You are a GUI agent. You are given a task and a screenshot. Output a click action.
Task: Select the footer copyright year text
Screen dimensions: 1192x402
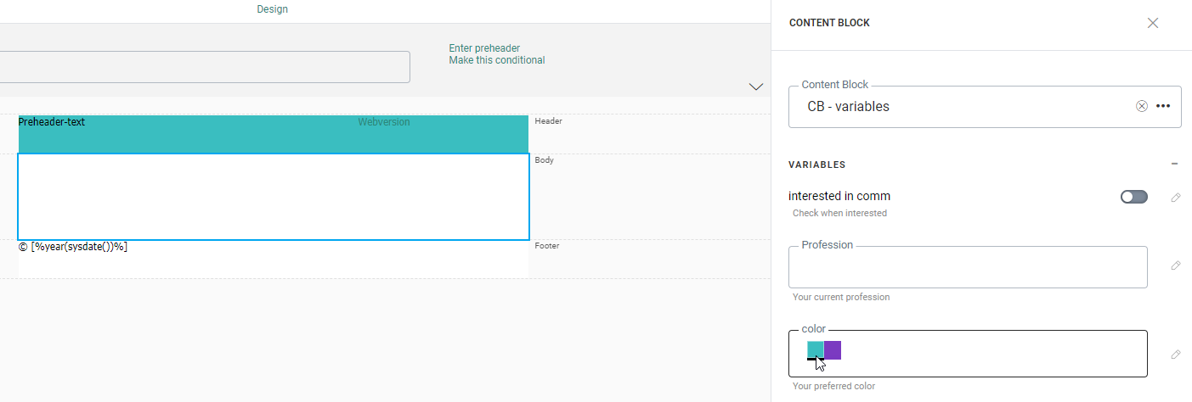73,247
